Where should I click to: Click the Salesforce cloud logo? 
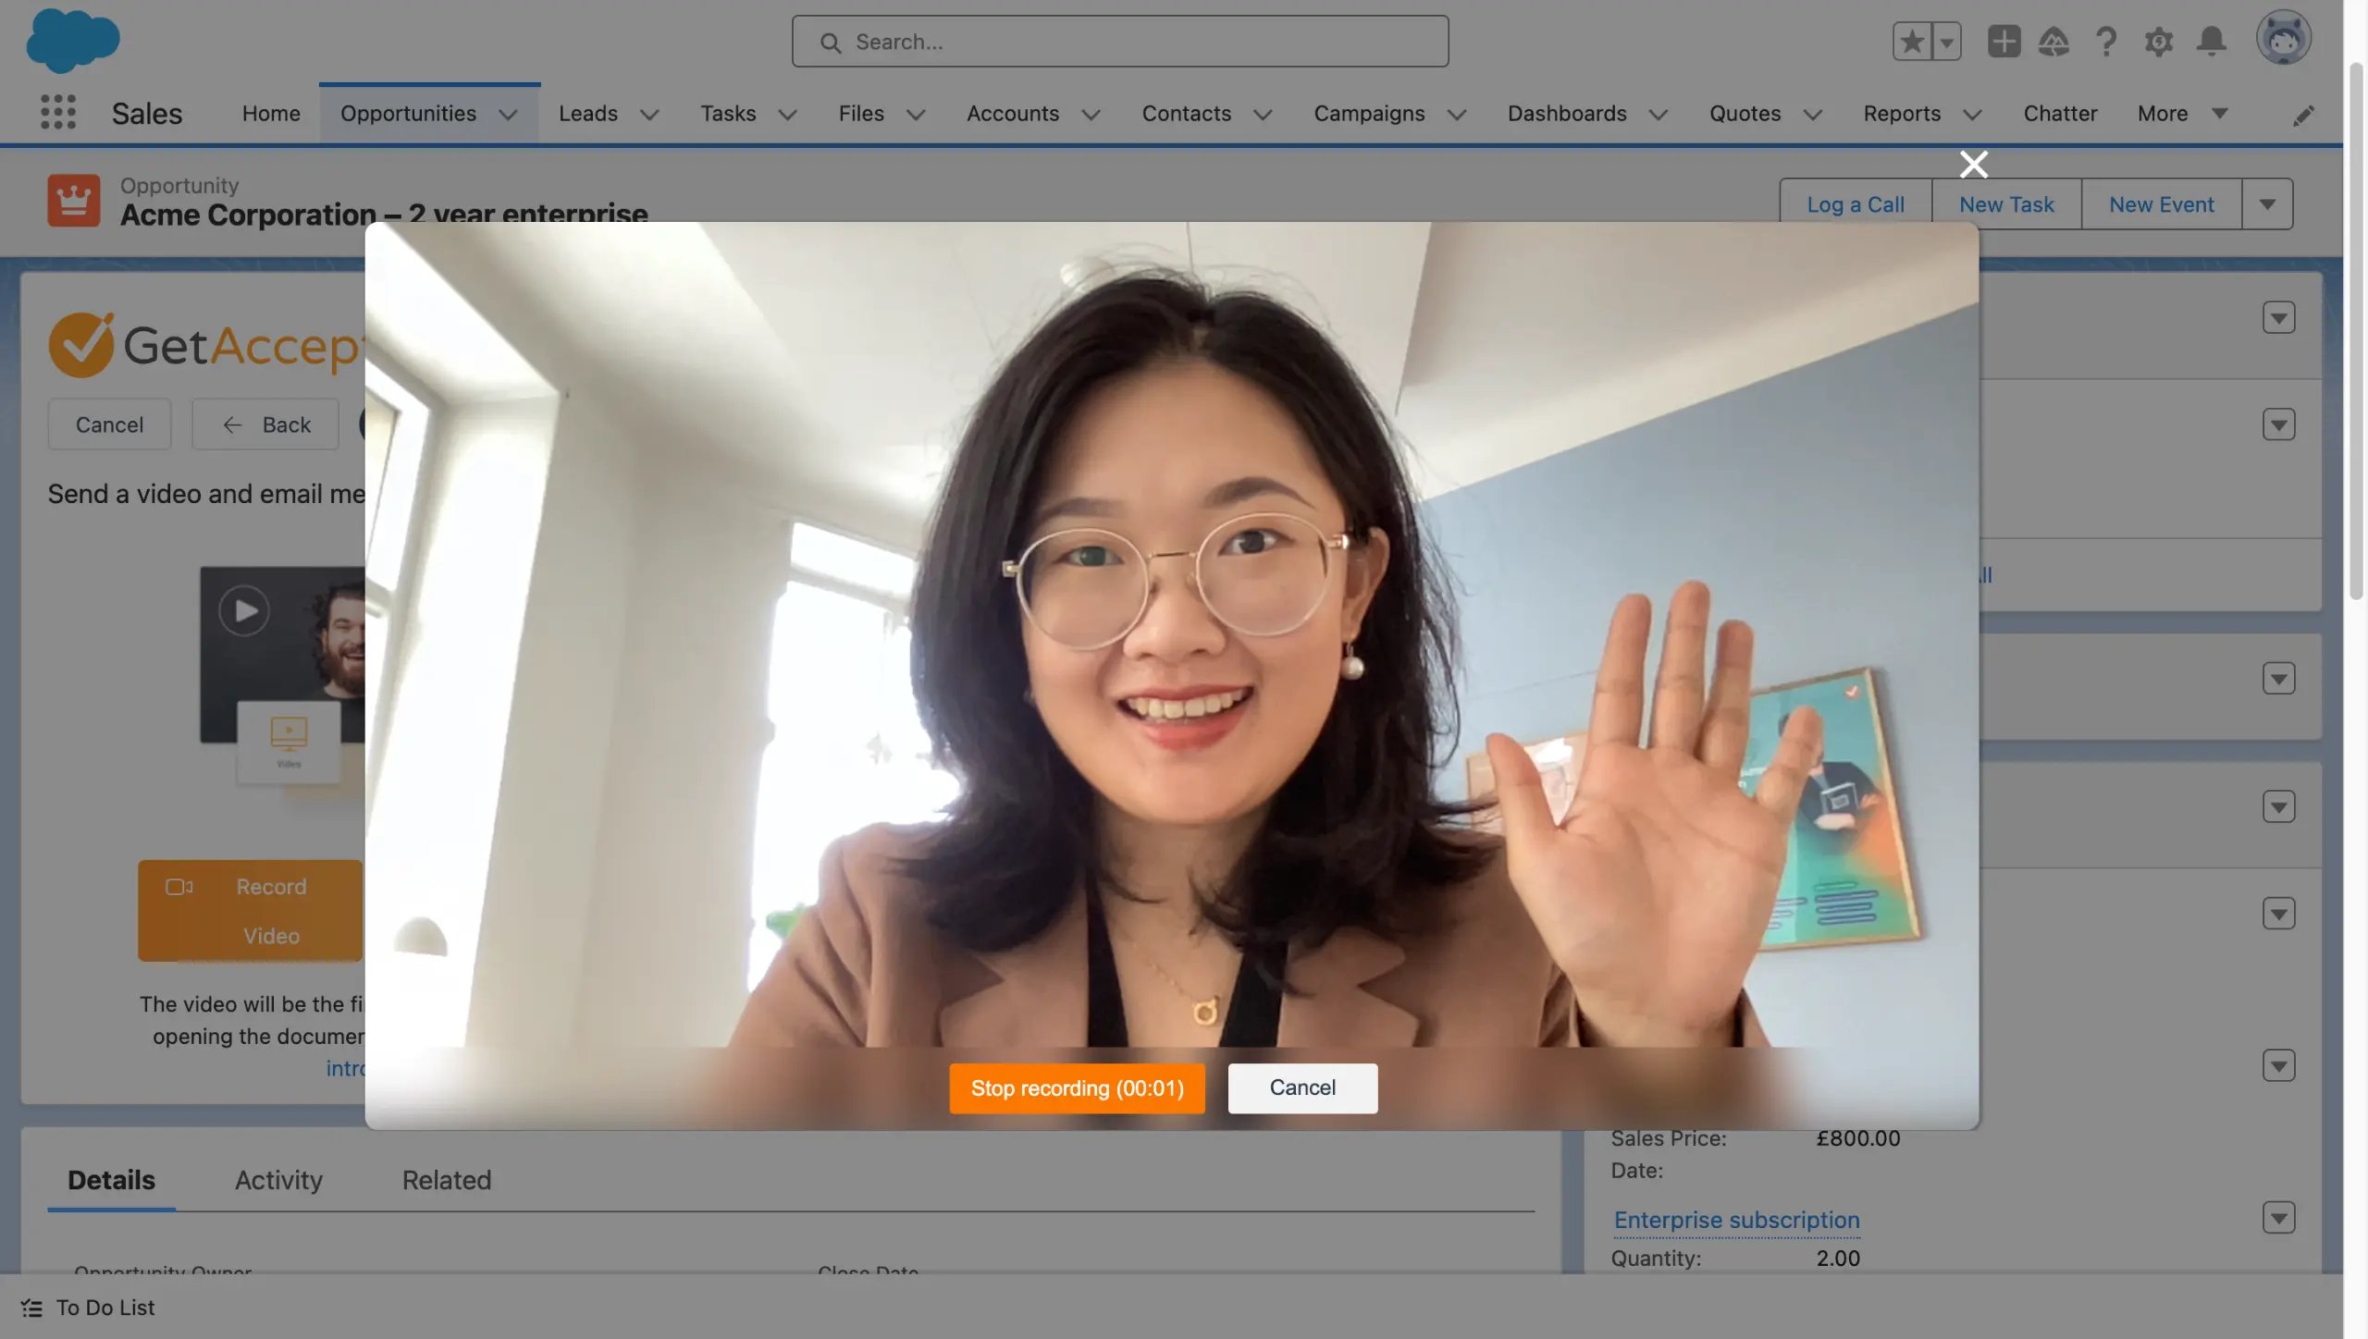pyautogui.click(x=74, y=39)
